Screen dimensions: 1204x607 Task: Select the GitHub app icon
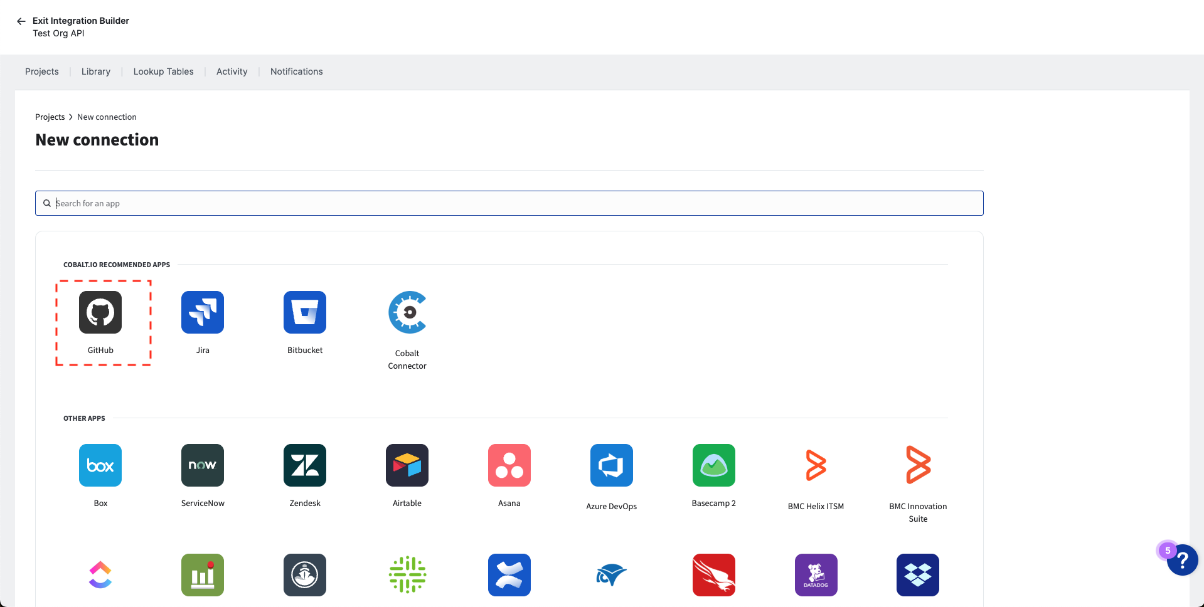click(x=100, y=312)
